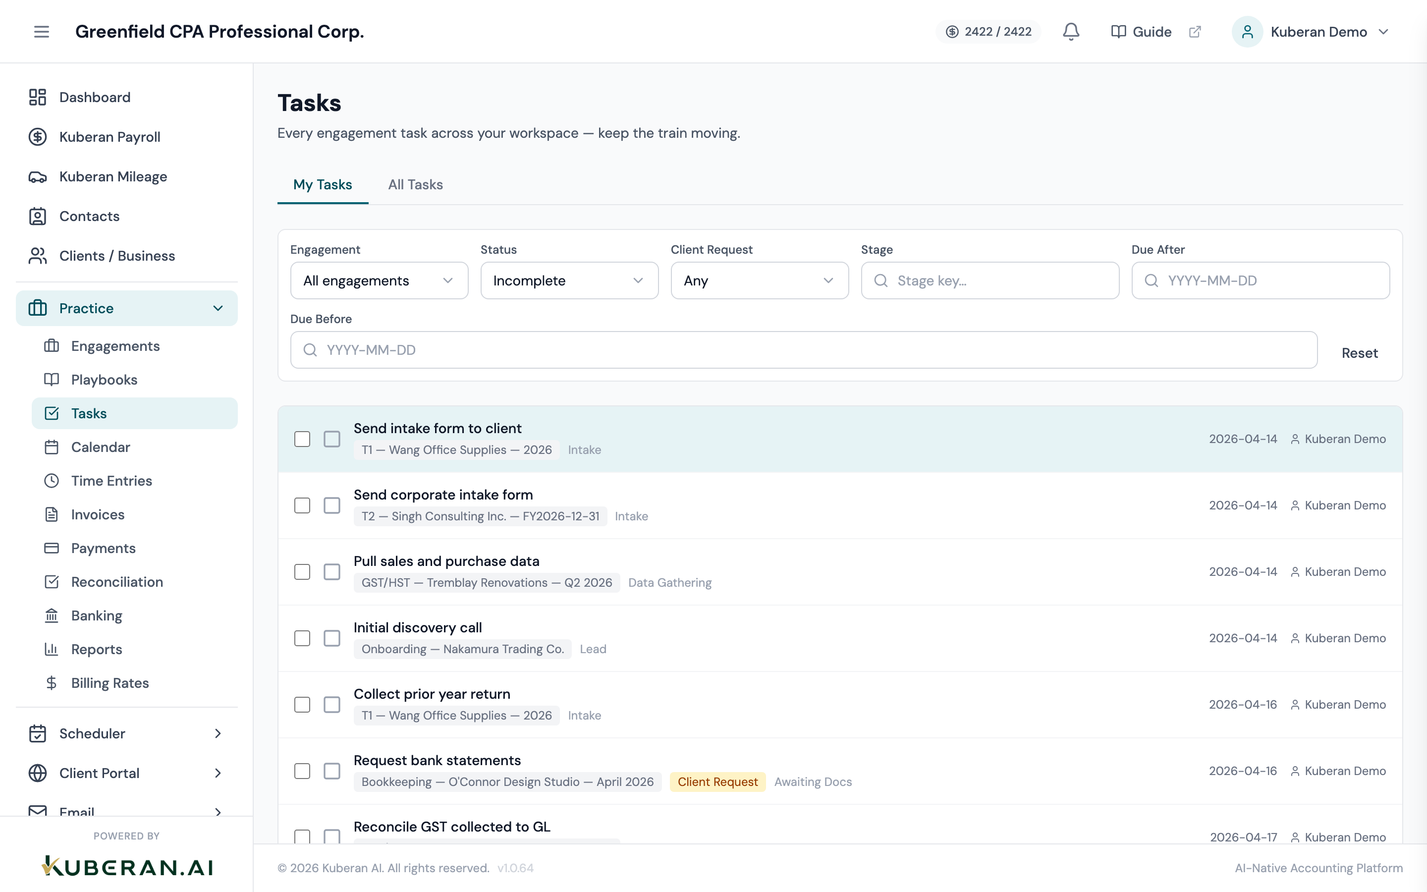Image resolution: width=1427 pixels, height=892 pixels.
Task: Mark Send corporate intake form complete
Action: (332, 505)
